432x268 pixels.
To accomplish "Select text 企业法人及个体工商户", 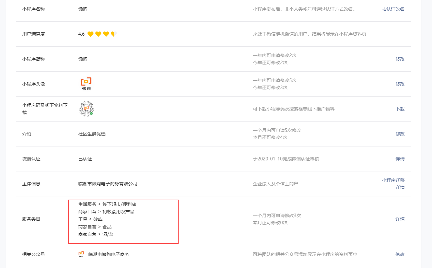I will pyautogui.click(x=275, y=184).
